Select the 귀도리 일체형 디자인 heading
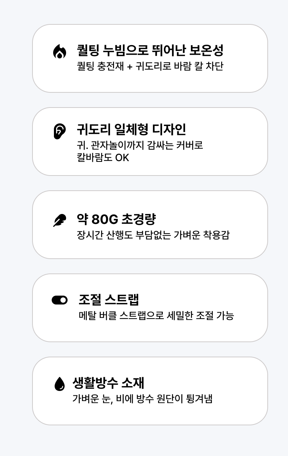 [x=131, y=130]
